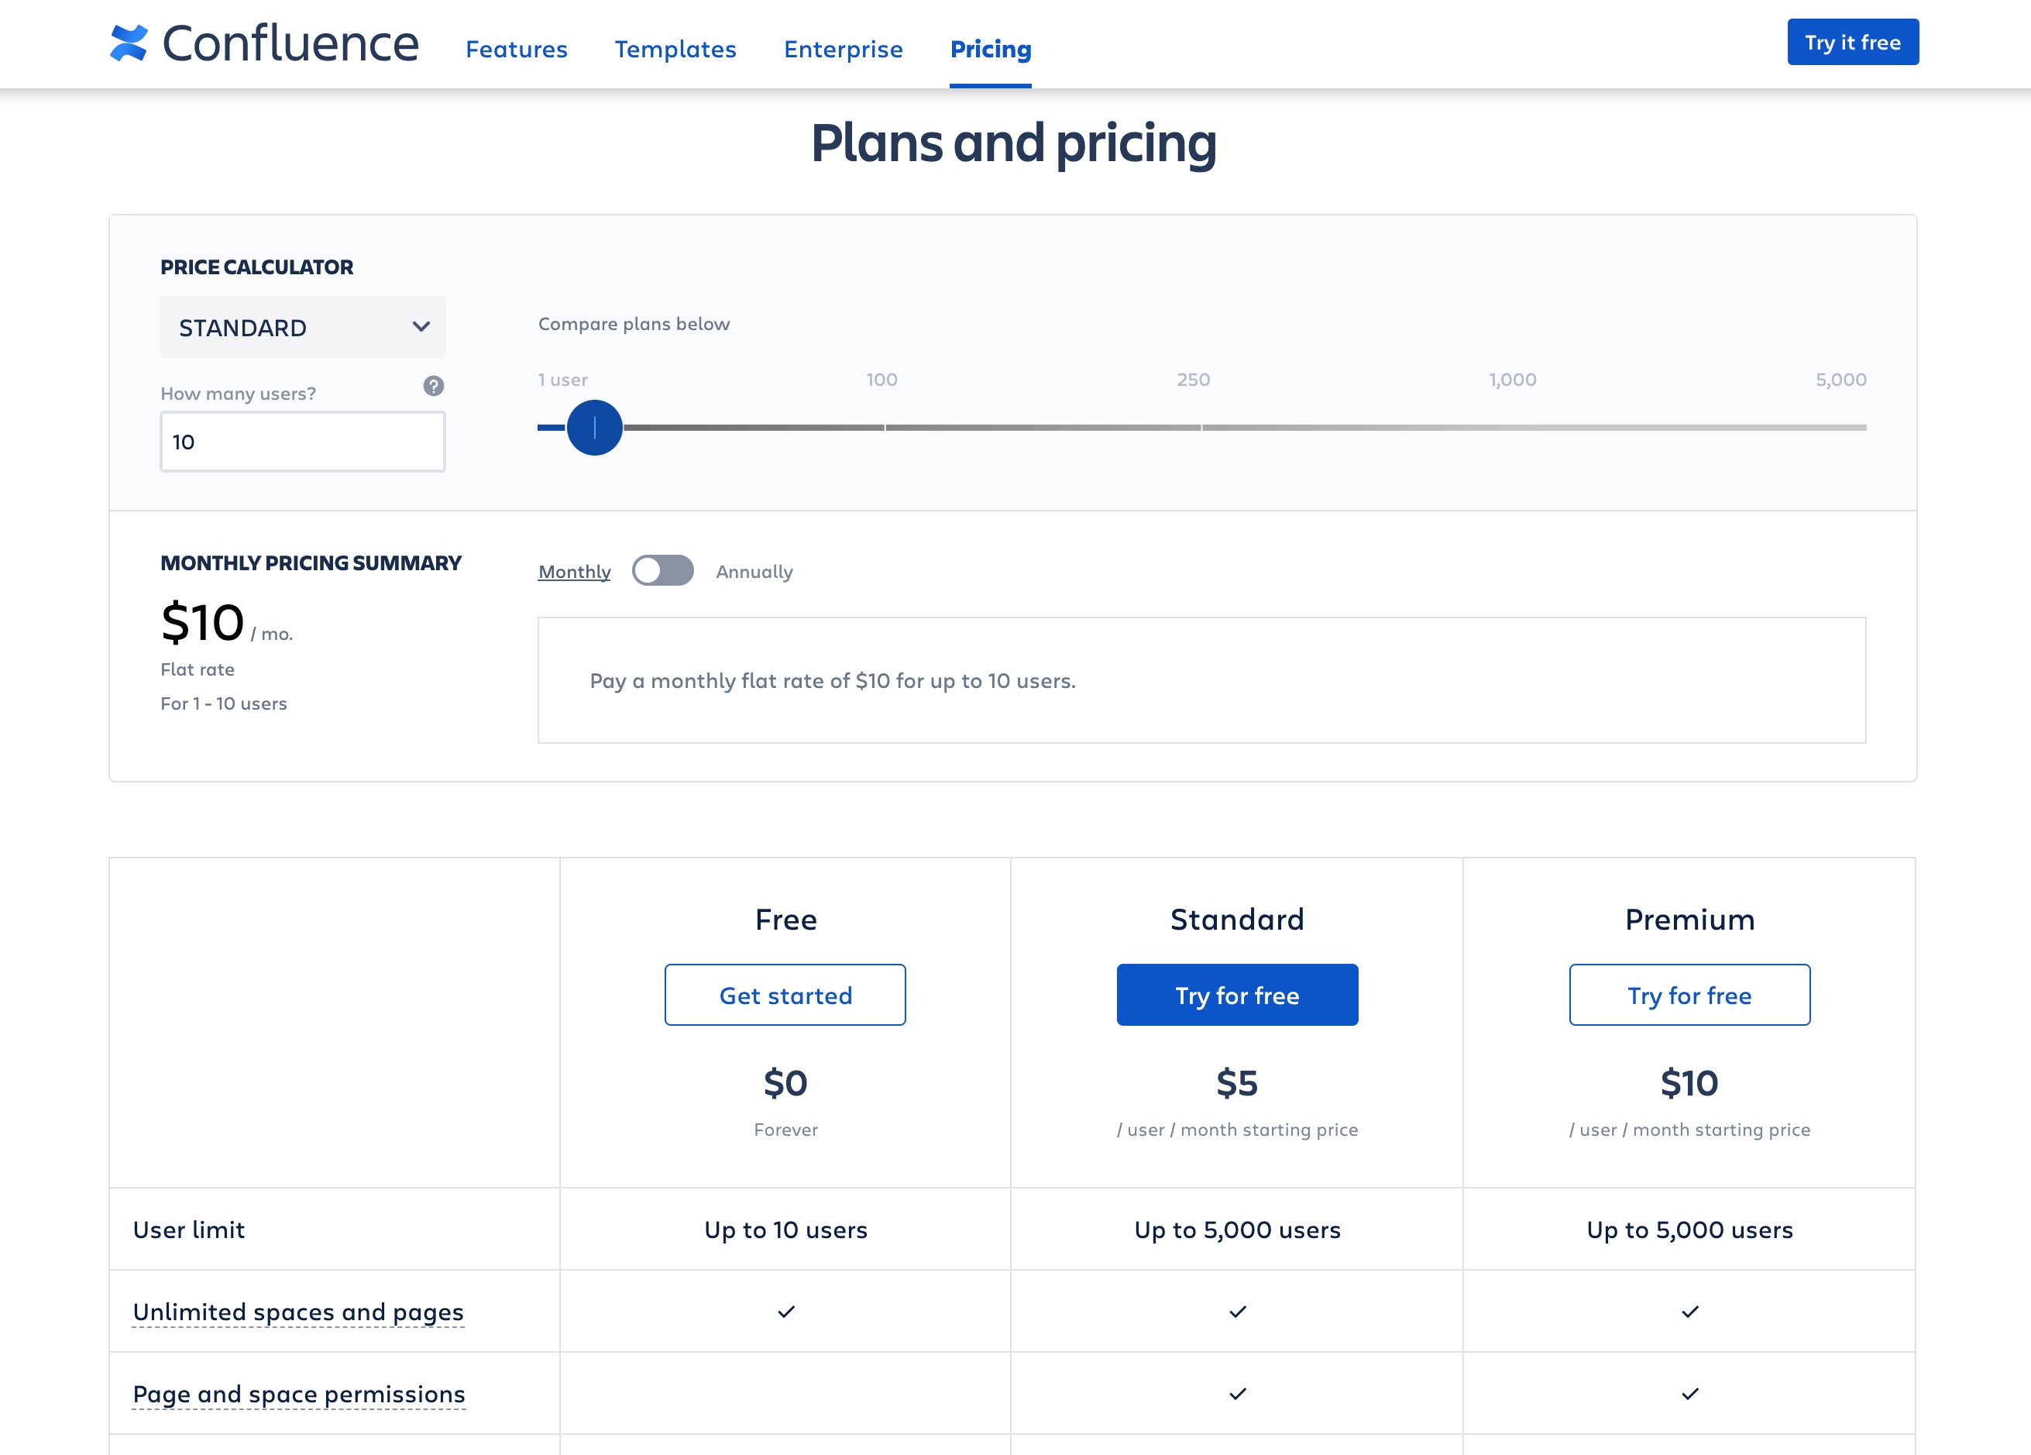Screen dimensions: 2031x1455
Task: Click the slider track near 250
Action: click(1200, 428)
